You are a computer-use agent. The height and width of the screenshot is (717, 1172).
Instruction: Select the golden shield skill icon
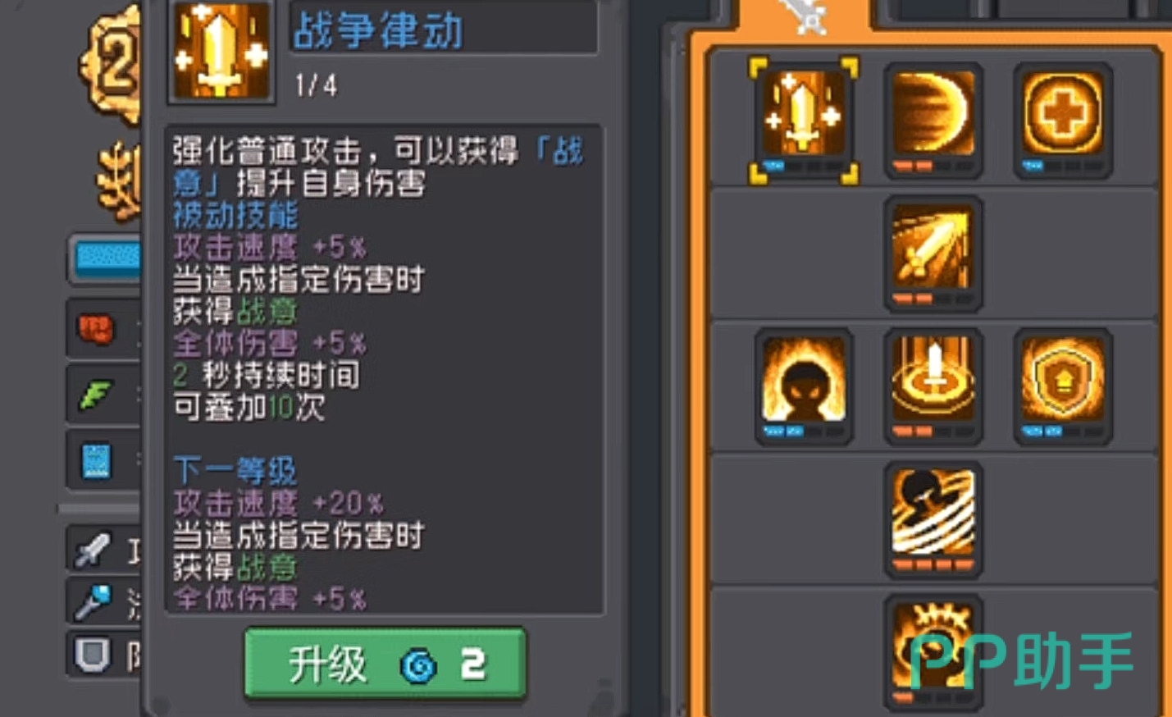click(1062, 386)
